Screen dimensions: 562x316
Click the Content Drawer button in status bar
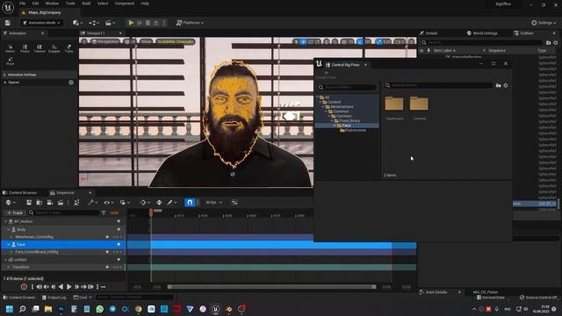[19, 298]
